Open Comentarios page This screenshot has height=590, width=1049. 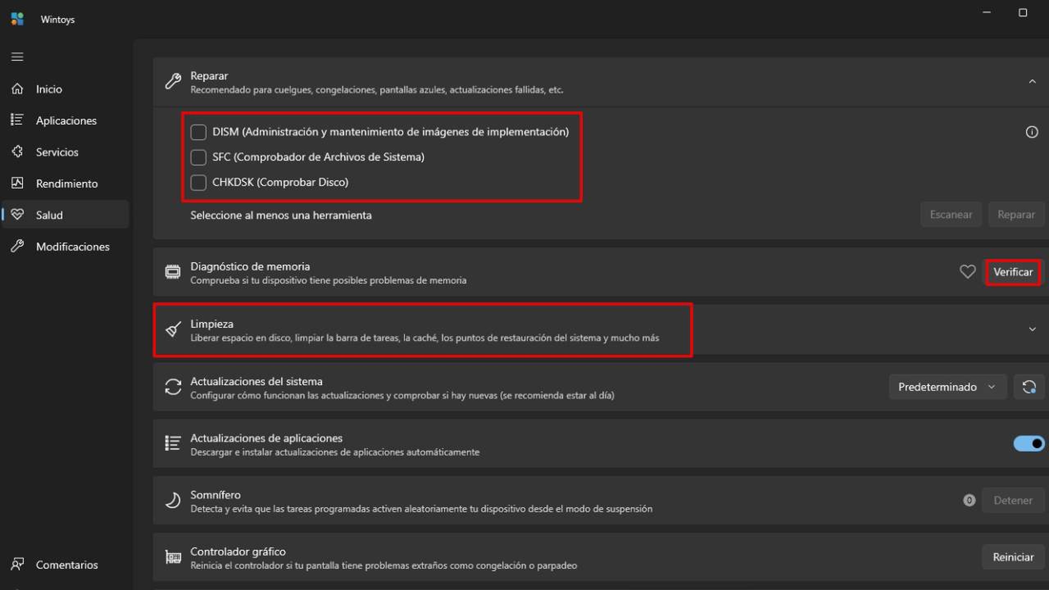66,564
